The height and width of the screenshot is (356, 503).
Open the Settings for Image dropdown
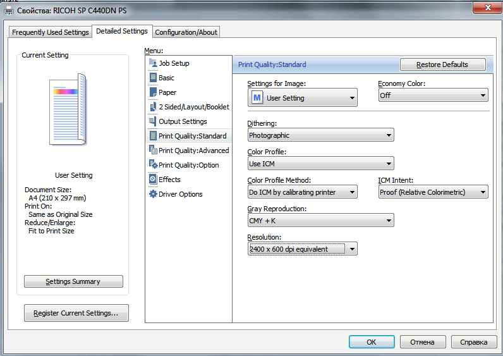coord(302,97)
